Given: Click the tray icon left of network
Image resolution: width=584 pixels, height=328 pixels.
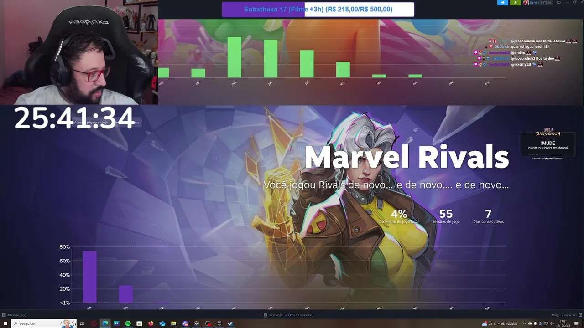Looking at the screenshot, I should 541,323.
